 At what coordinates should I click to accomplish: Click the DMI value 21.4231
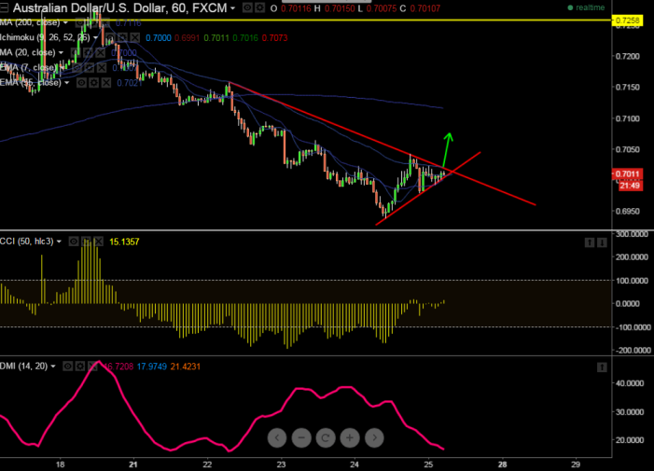coord(185,367)
